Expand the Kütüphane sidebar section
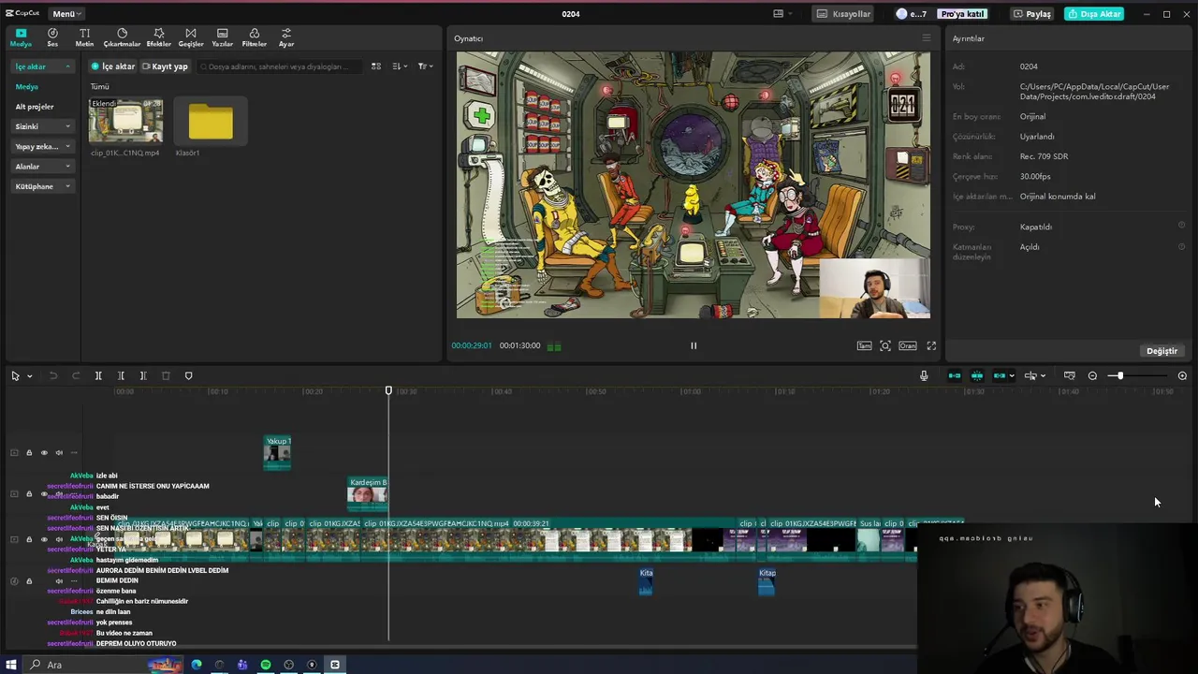Screen dimensions: 1198x674 point(44,186)
